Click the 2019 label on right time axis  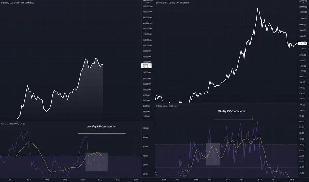(291, 180)
